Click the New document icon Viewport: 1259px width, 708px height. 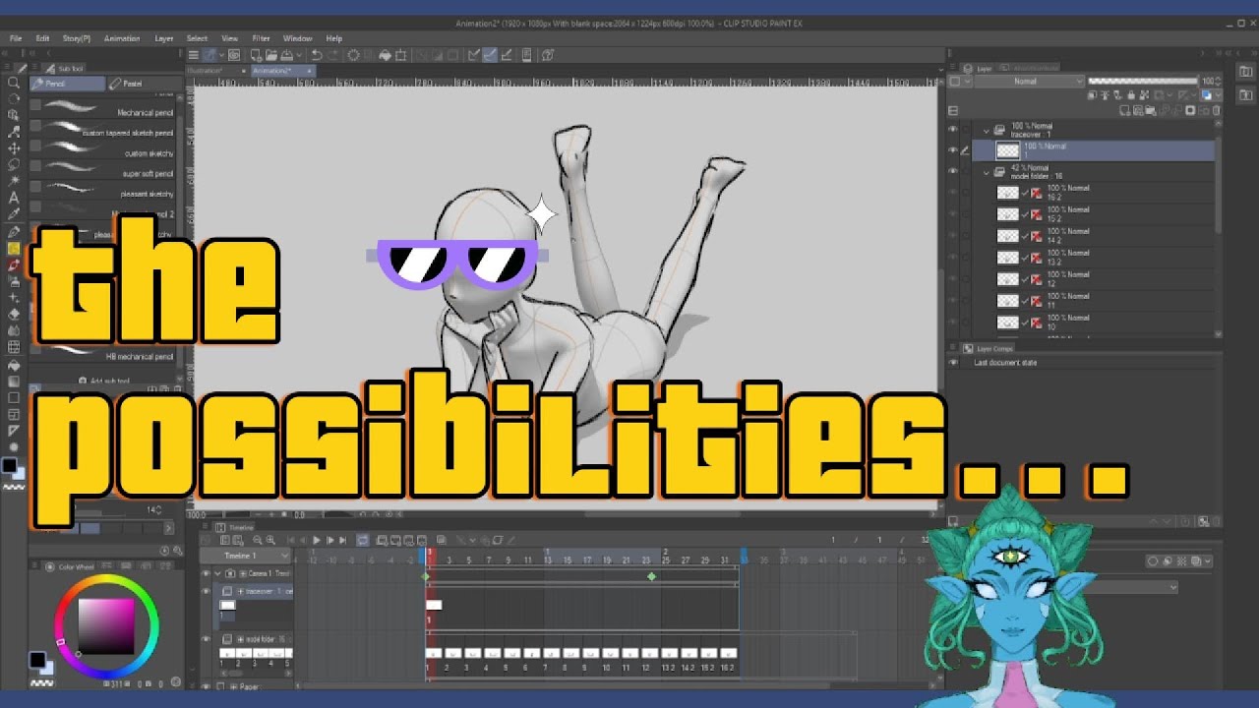[x=256, y=56]
